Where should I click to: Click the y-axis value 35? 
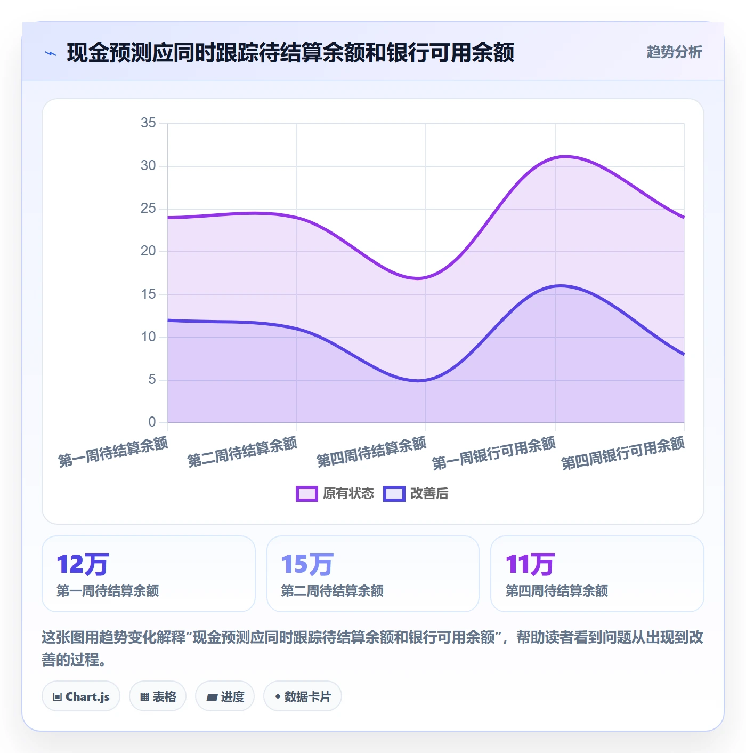pyautogui.click(x=148, y=123)
